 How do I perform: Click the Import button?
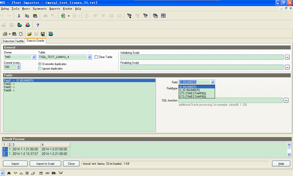pos(15,164)
